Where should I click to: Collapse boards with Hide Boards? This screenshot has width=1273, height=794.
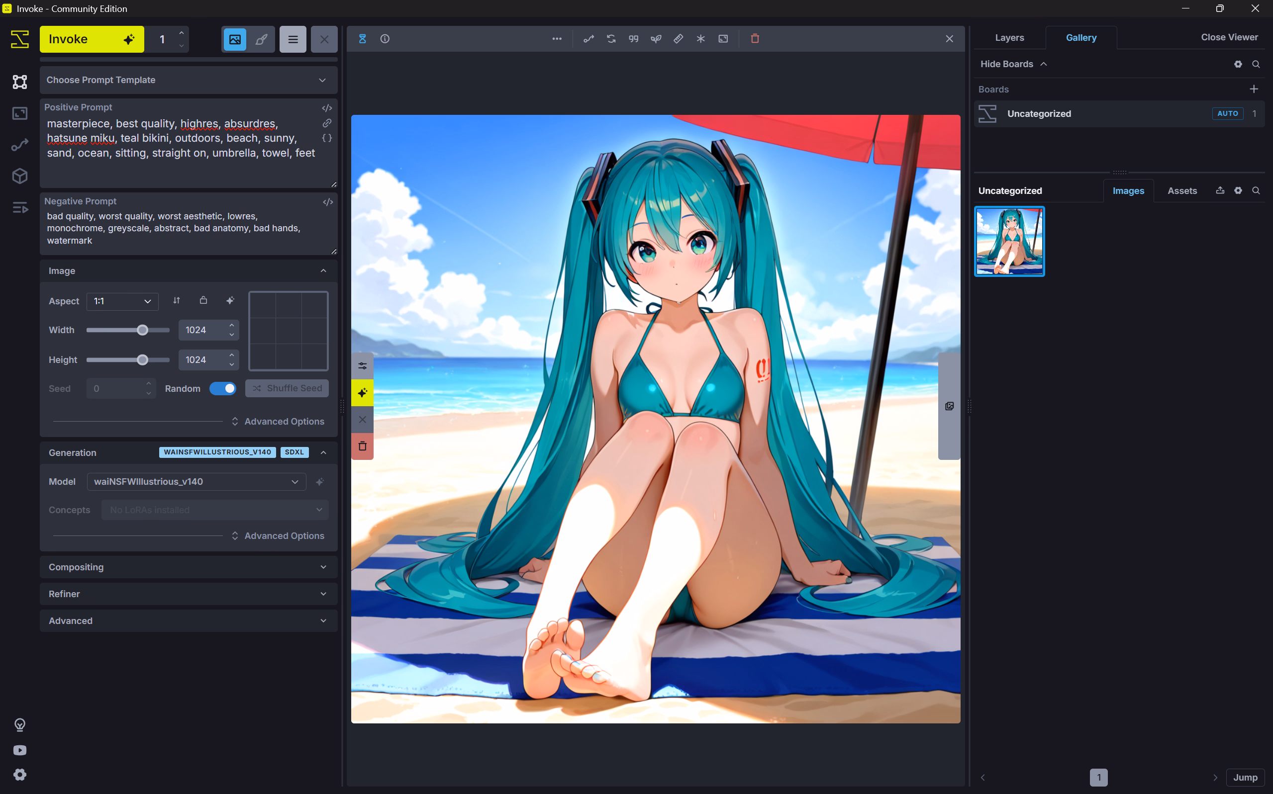coord(1013,64)
